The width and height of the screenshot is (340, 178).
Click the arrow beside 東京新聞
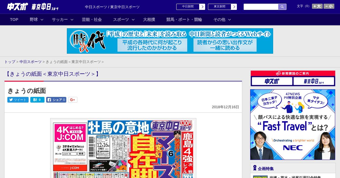[x=234, y=7]
